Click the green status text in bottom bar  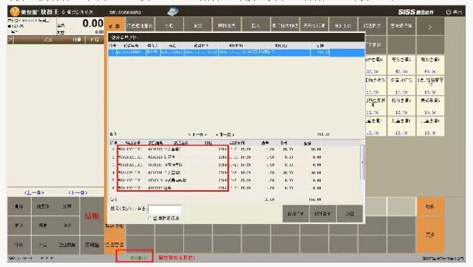[x=139, y=258]
